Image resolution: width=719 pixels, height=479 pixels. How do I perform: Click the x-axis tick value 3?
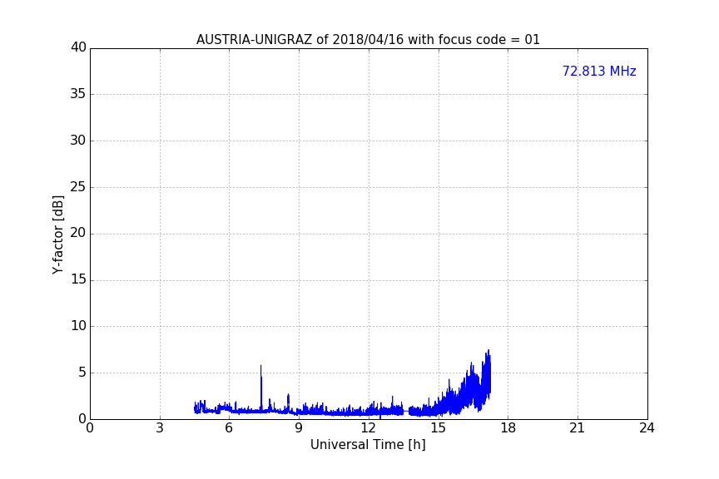coord(160,428)
